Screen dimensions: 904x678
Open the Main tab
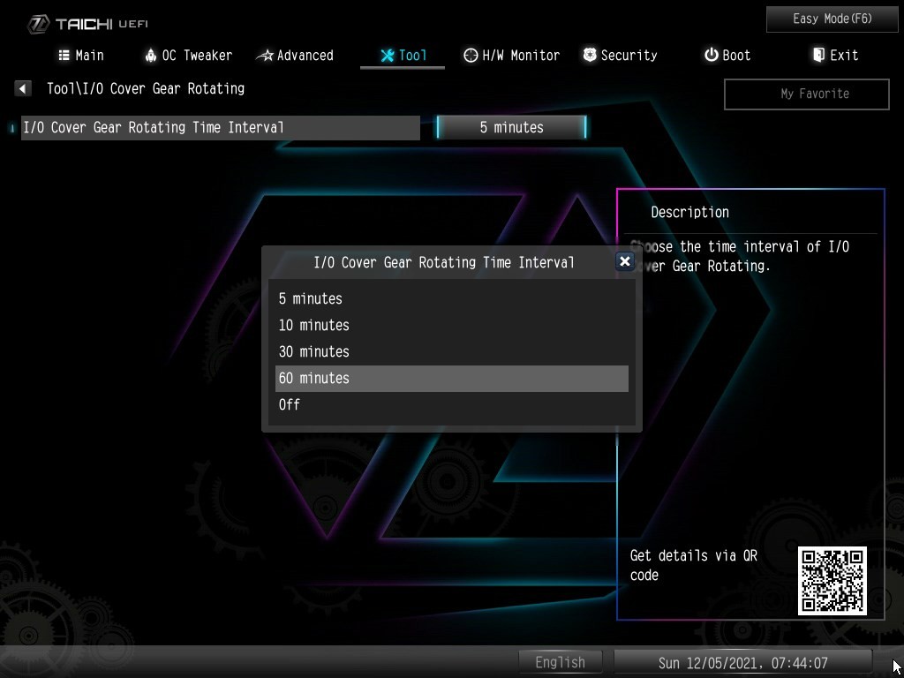[x=81, y=56]
